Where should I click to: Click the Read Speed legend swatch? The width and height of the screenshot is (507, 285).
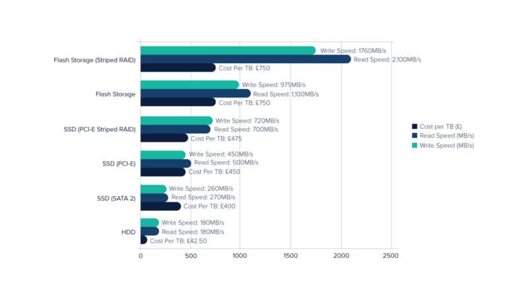point(415,135)
